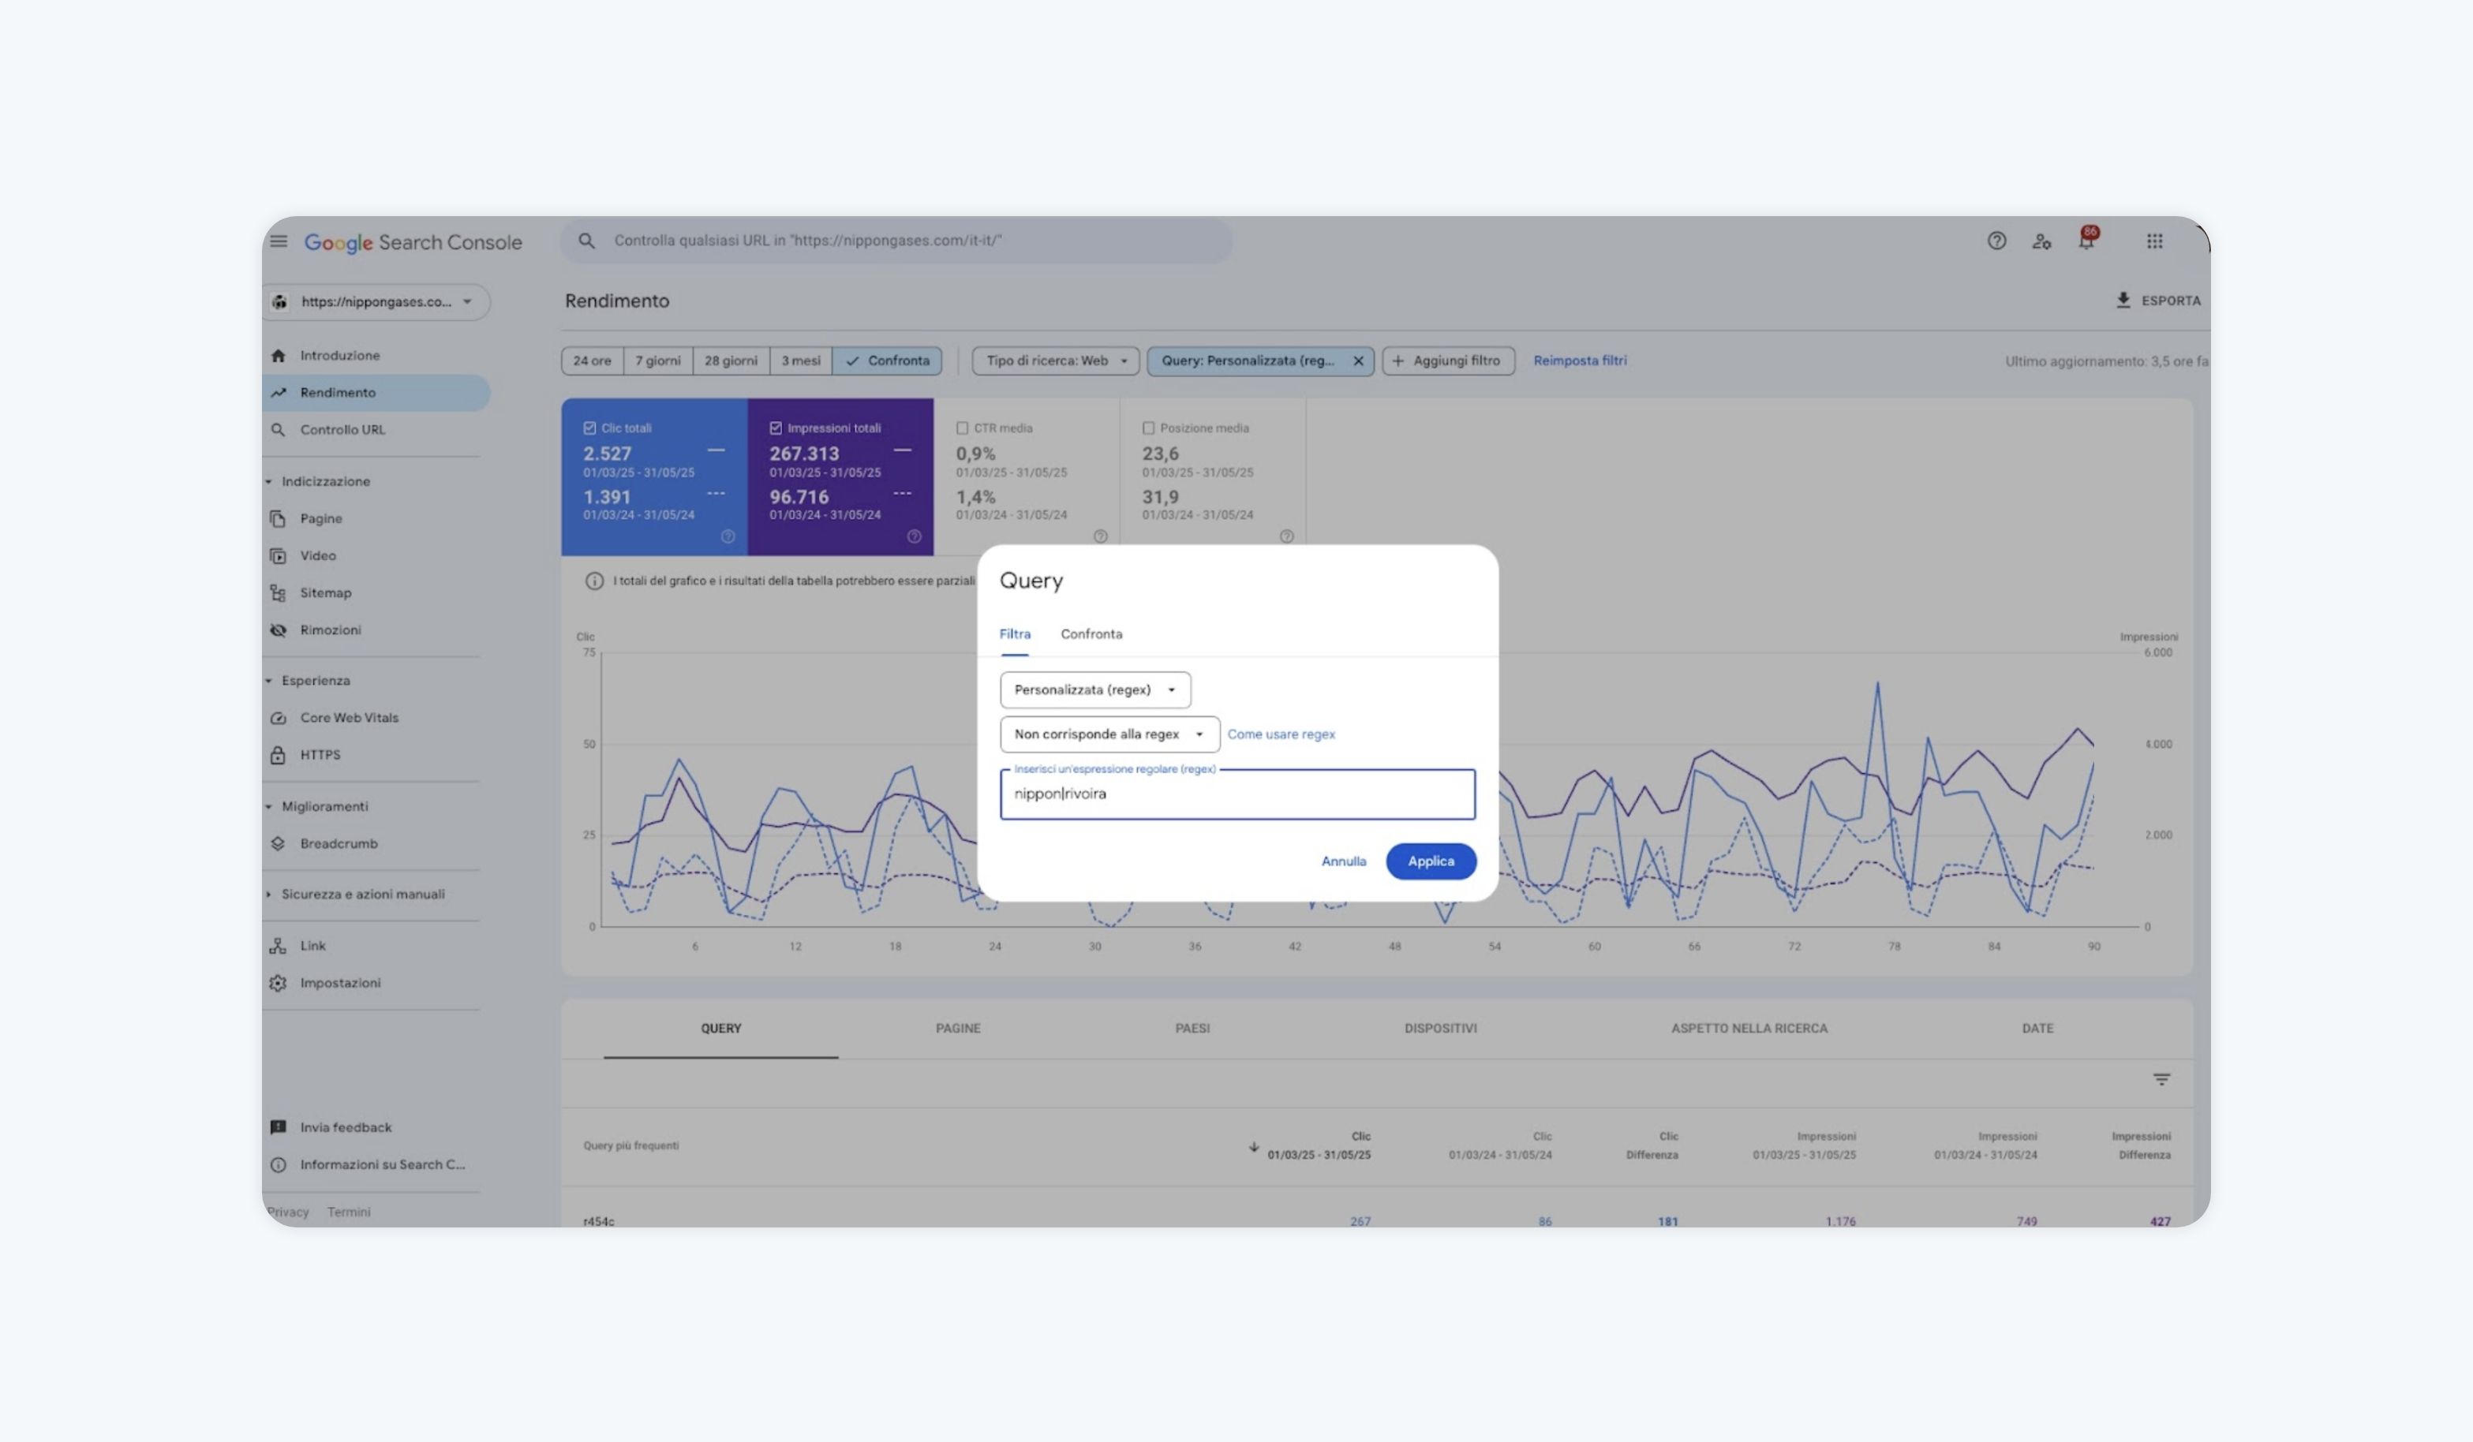The height and width of the screenshot is (1442, 2473).
Task: Open the Help question mark icon
Action: click(x=1996, y=241)
